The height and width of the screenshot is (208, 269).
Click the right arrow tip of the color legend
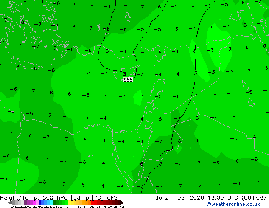(123, 203)
